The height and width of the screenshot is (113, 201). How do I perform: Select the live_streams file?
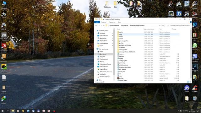(x=123, y=69)
